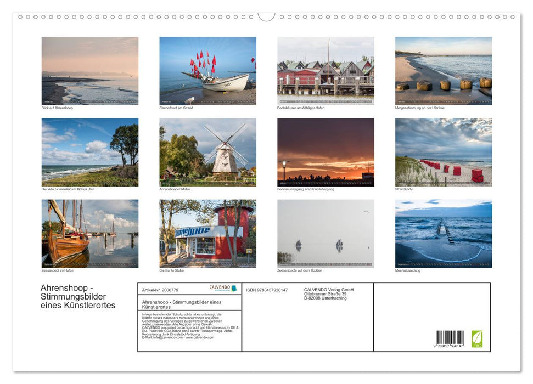Open the 'Morgenstimmung an der Uferlinie' beach photo
Image resolution: width=533 pixels, height=384 pixels.
(x=444, y=70)
